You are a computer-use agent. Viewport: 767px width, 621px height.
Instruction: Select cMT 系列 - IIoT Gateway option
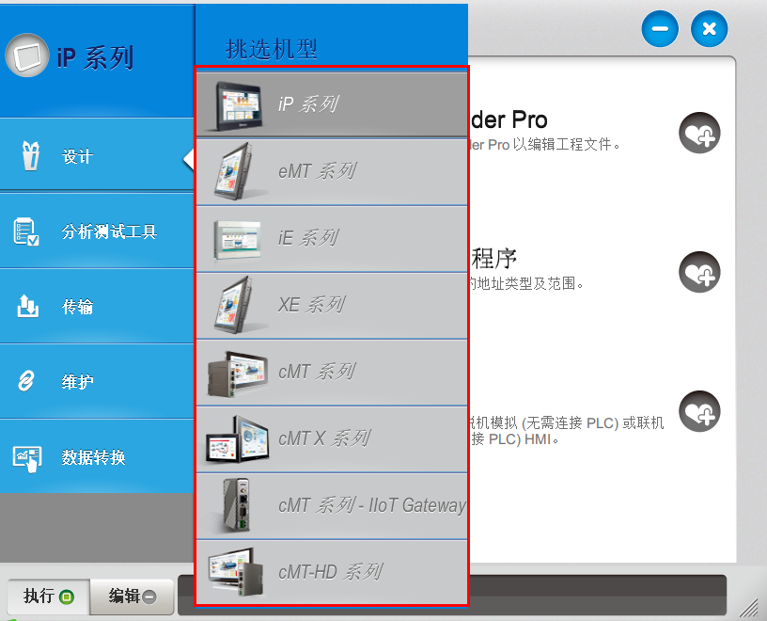[x=370, y=505]
